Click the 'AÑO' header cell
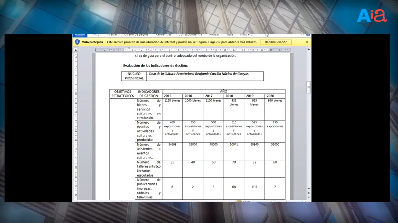This screenshot has height=223, width=398. [224, 91]
